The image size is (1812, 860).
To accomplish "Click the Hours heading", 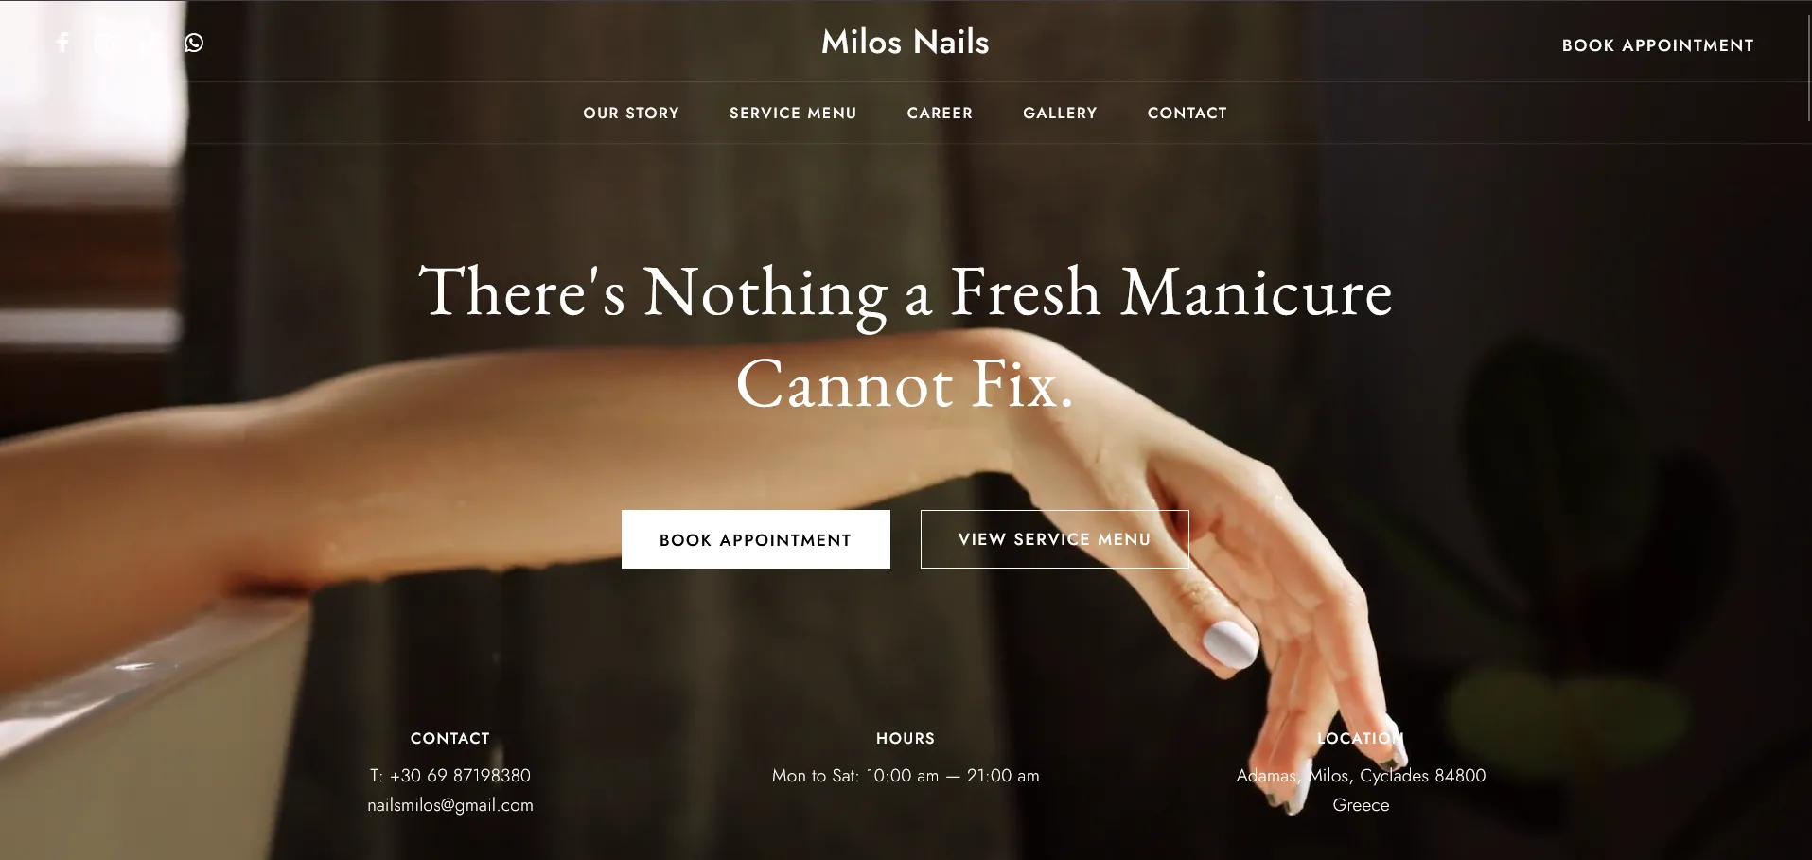I will (906, 738).
